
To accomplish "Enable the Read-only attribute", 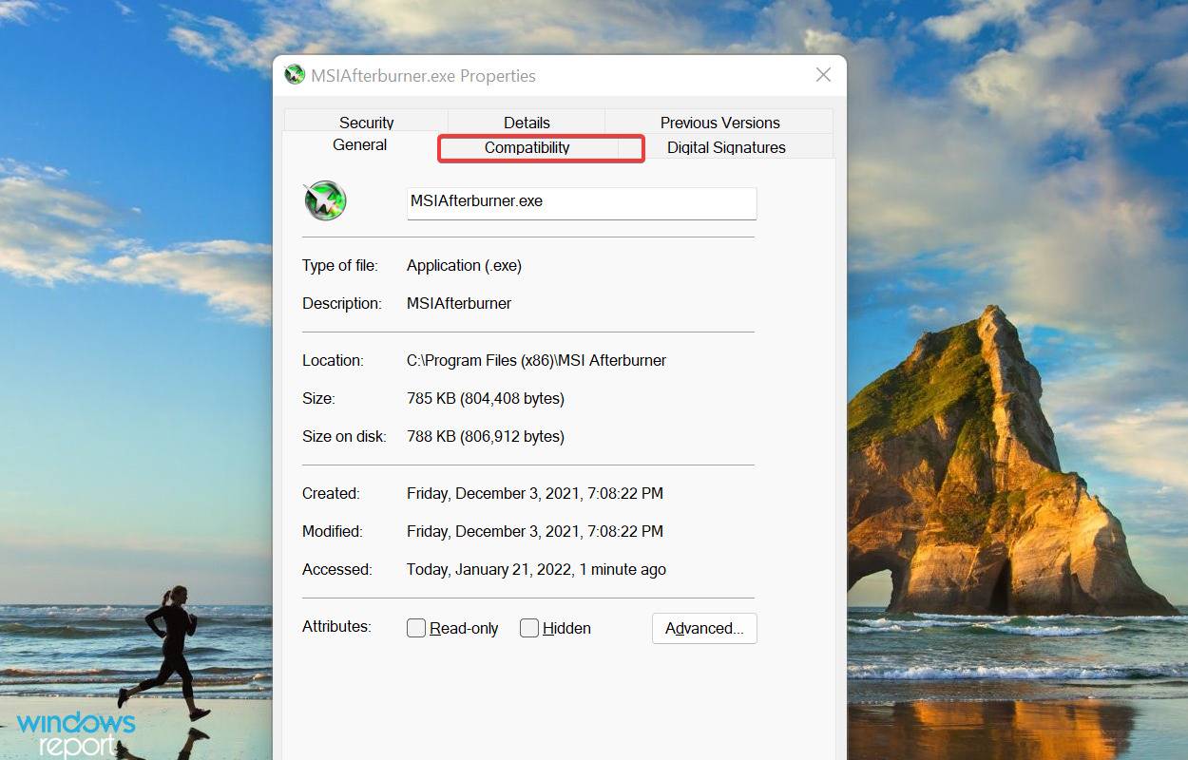I will click(x=415, y=628).
